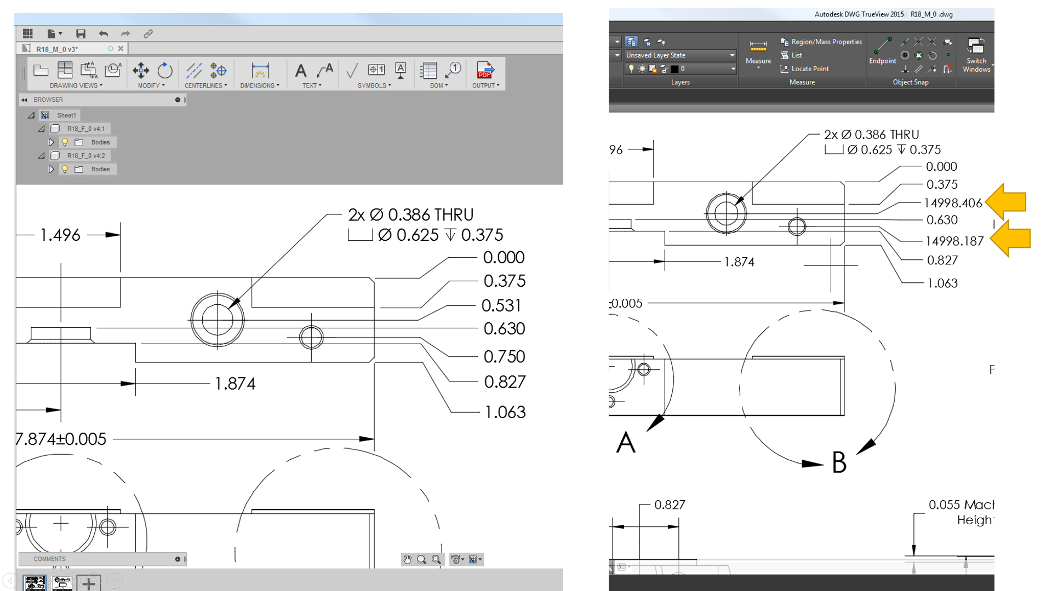Open the Unsaved Layer State dropdown
1052x591 pixels.
pyautogui.click(x=733, y=55)
